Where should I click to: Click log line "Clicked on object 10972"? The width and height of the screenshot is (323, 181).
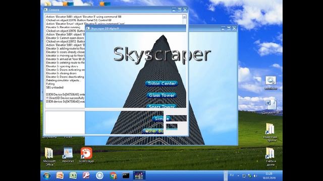[66, 41]
